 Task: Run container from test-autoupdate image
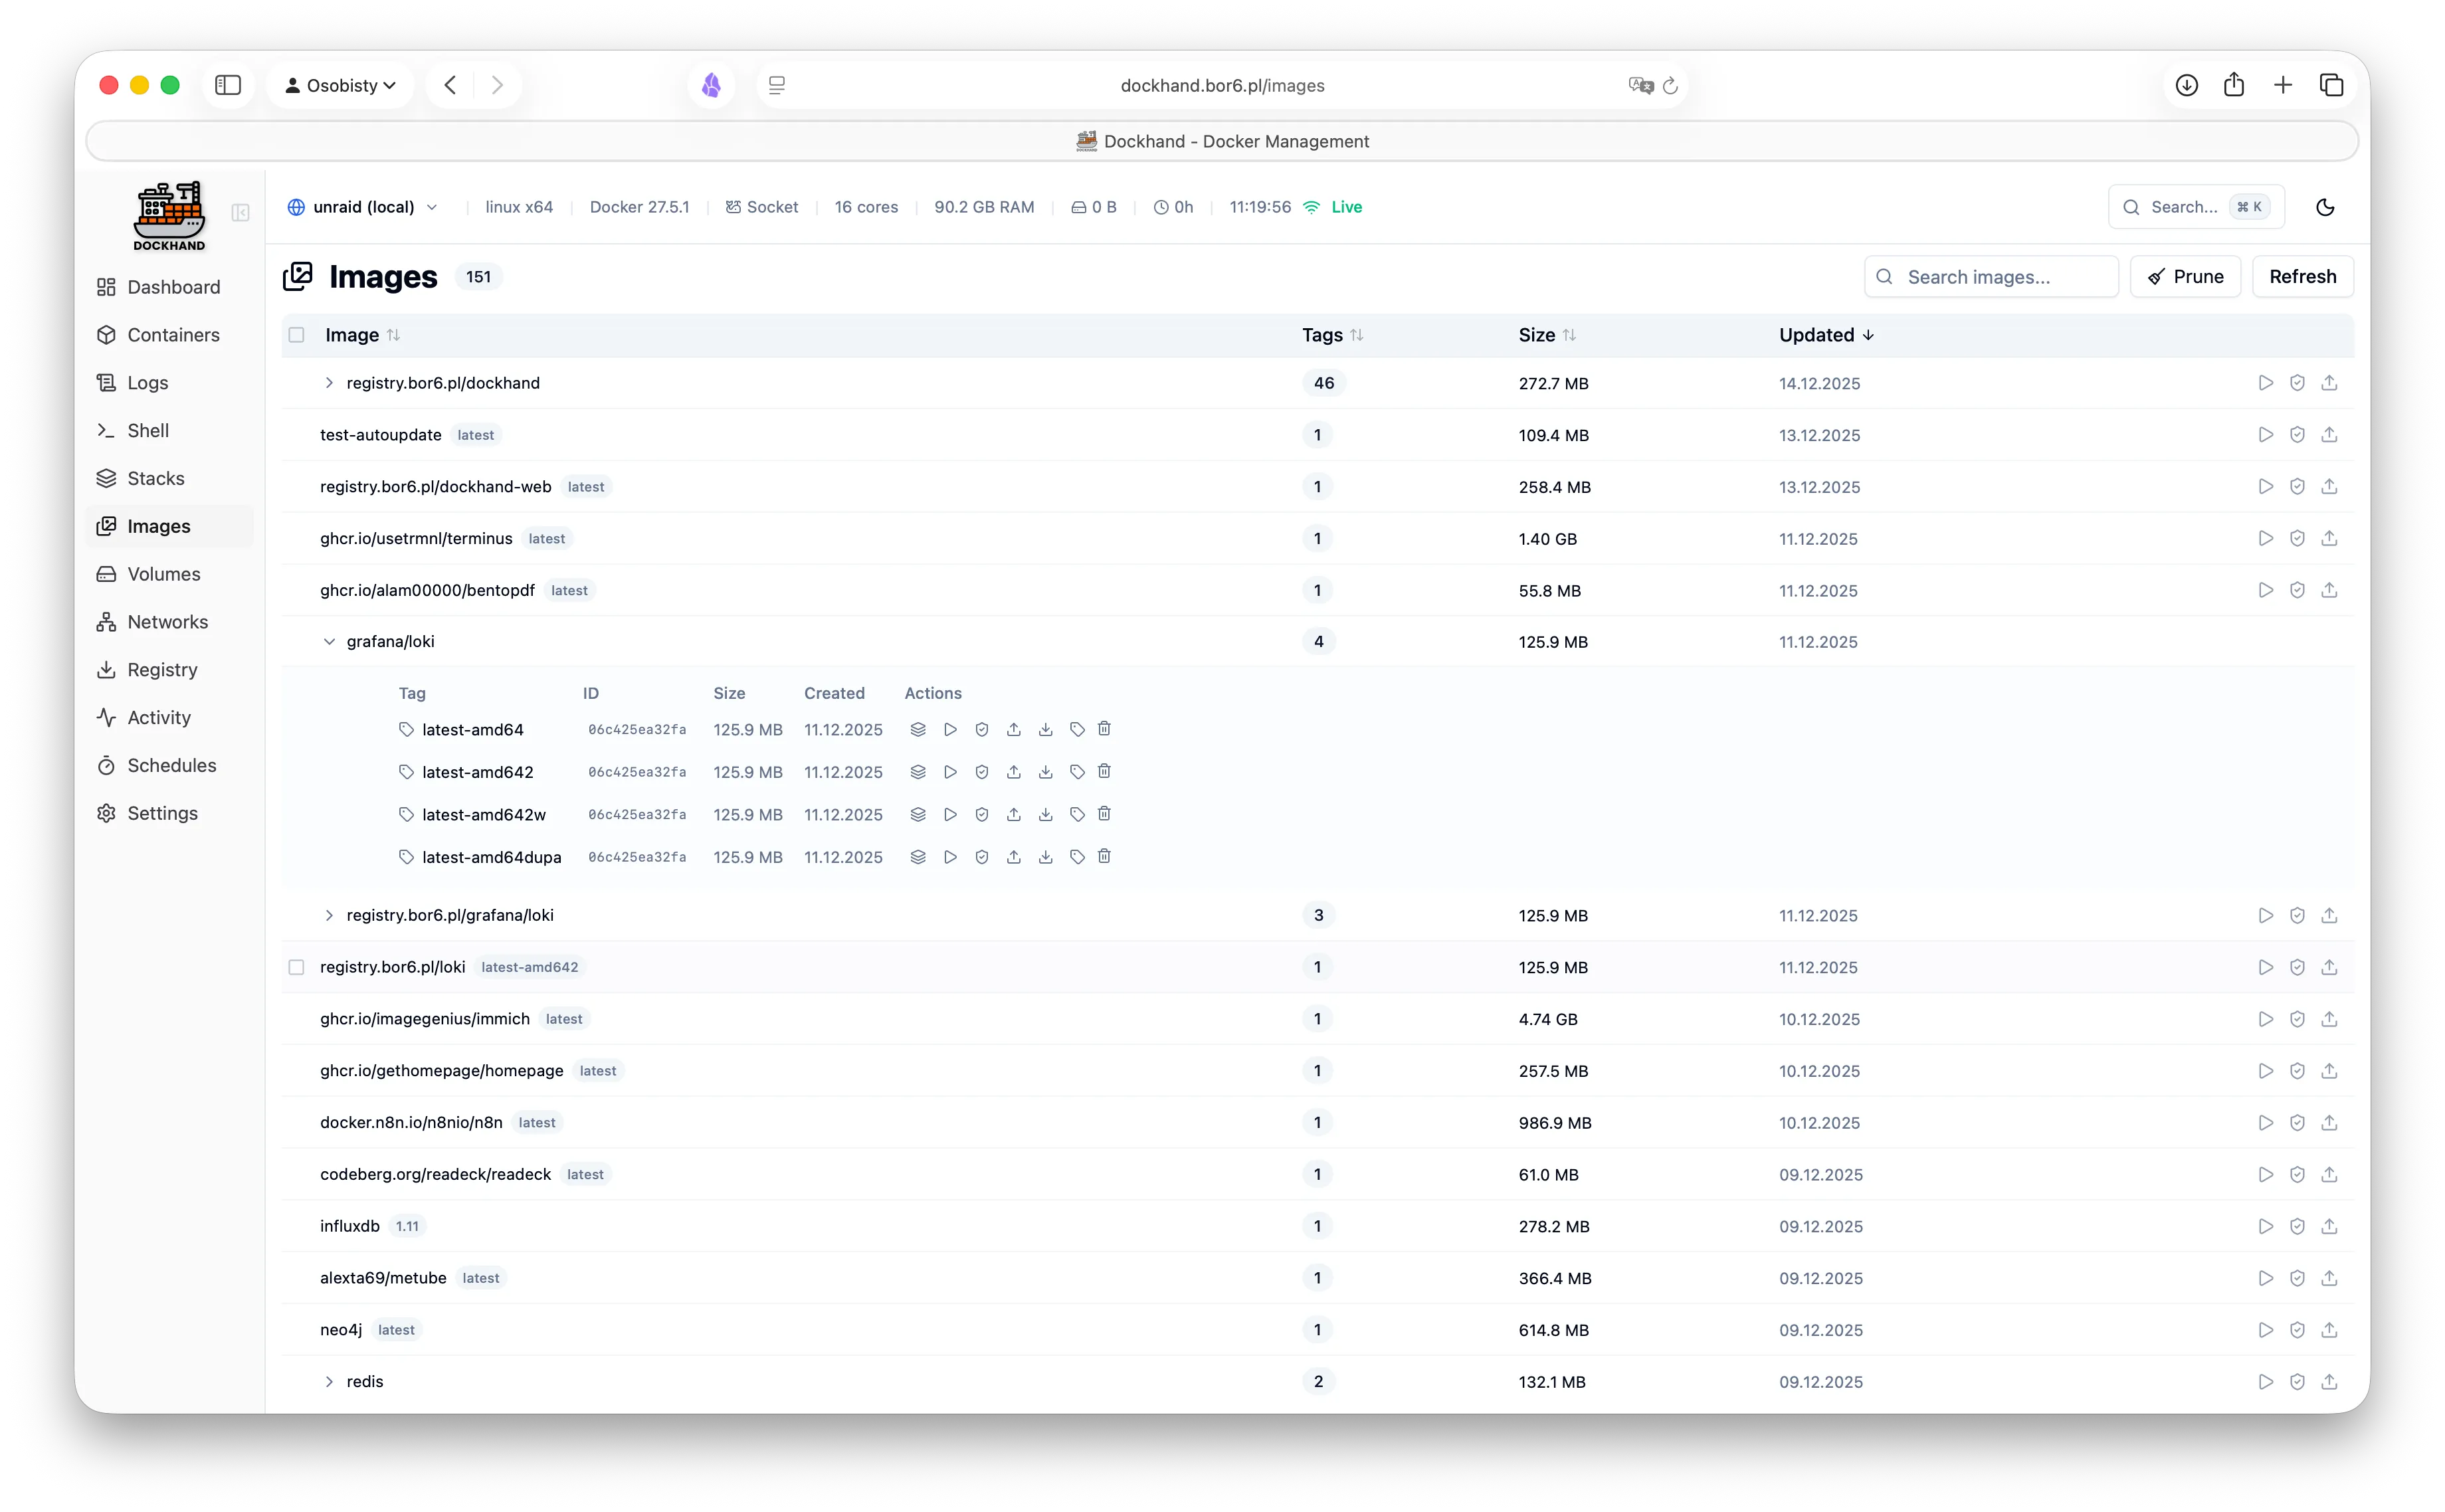tap(2265, 435)
